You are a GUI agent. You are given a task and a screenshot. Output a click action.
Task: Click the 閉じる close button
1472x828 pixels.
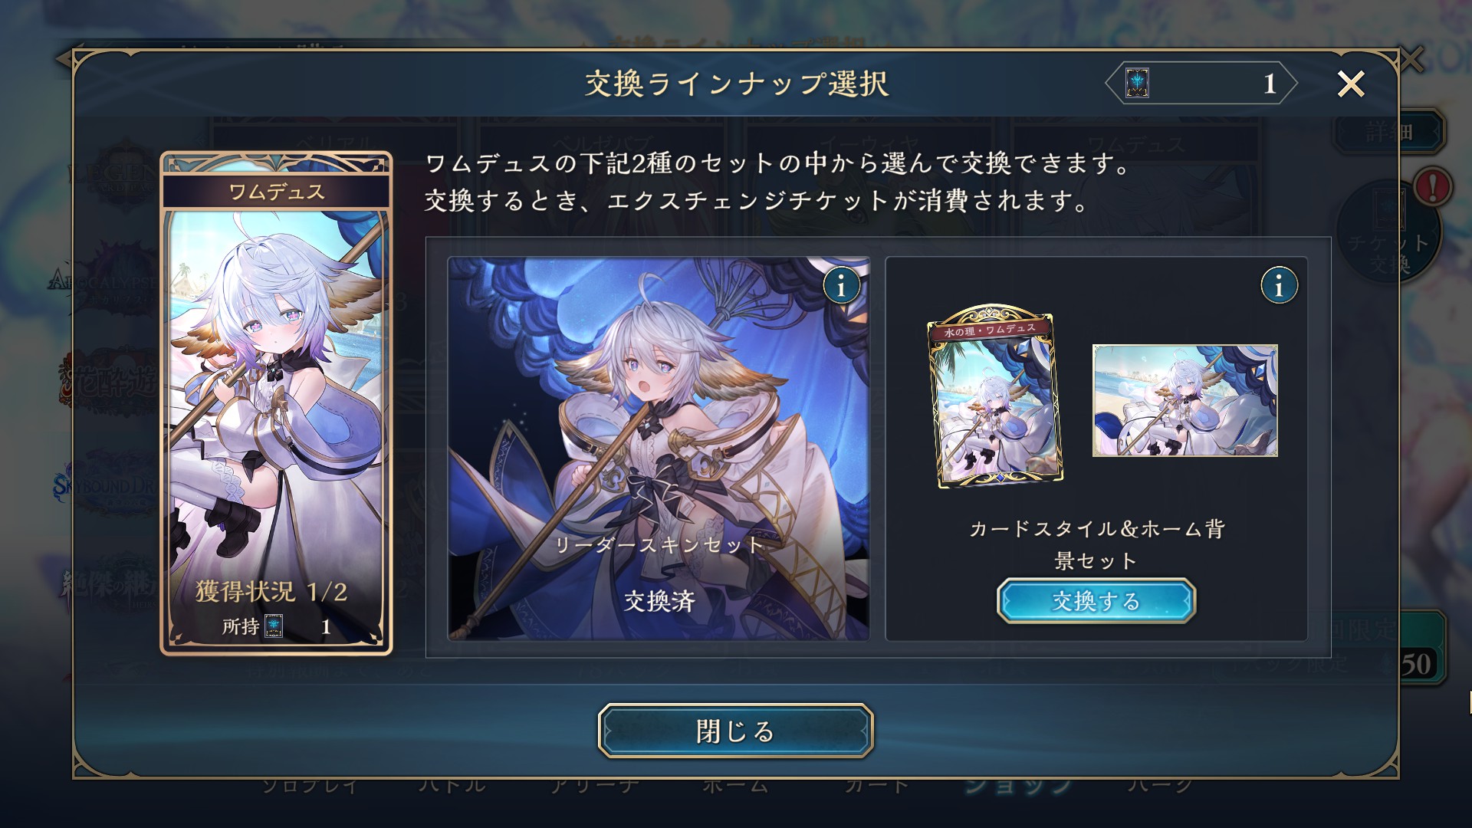tap(735, 731)
